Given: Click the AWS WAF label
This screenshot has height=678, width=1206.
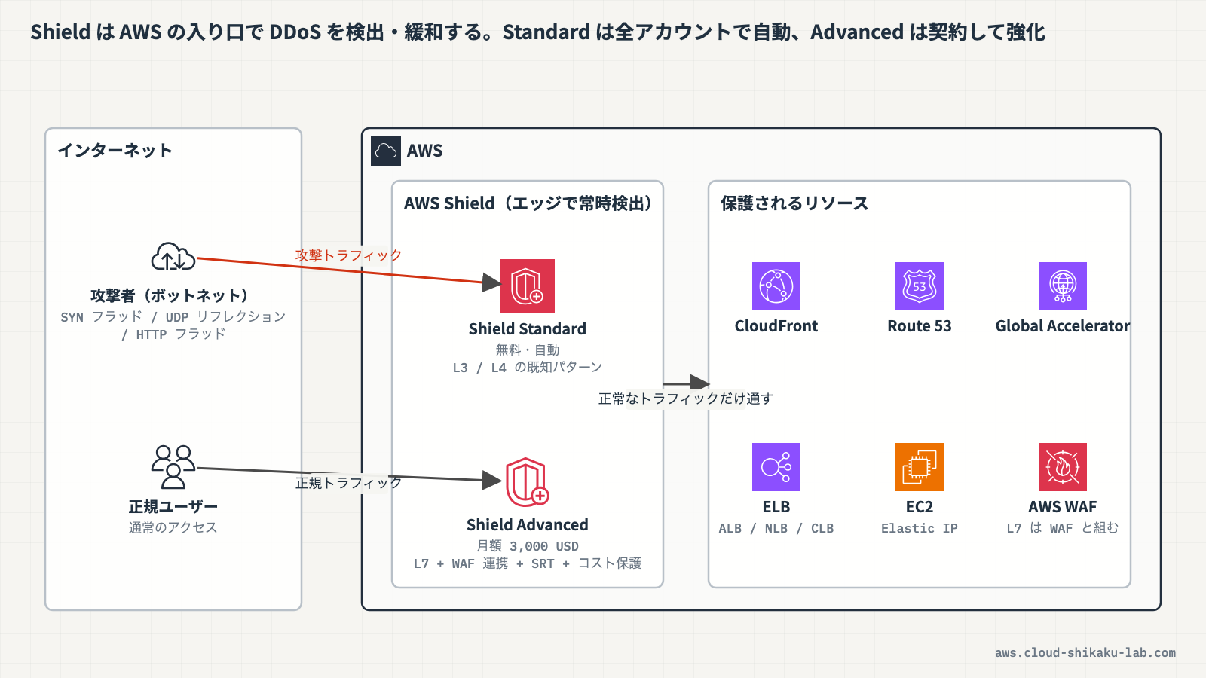Looking at the screenshot, I should click(1063, 507).
